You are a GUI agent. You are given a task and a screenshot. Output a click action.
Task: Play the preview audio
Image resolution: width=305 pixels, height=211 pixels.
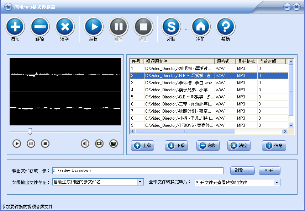tap(17, 144)
